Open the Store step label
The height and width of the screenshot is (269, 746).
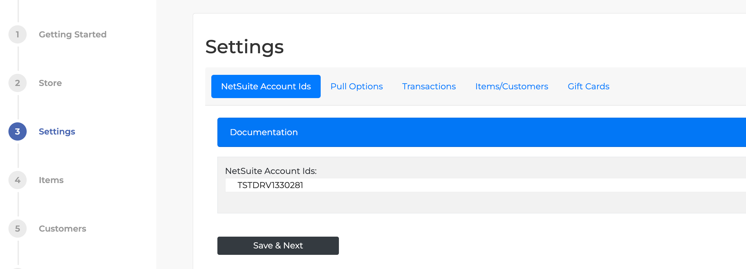50,83
